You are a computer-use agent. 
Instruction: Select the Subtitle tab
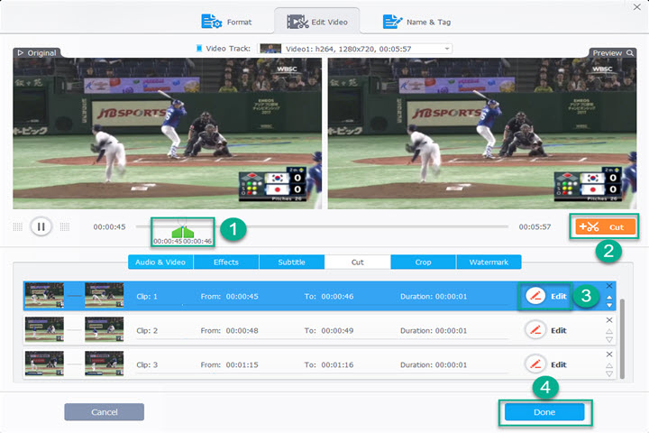click(291, 262)
